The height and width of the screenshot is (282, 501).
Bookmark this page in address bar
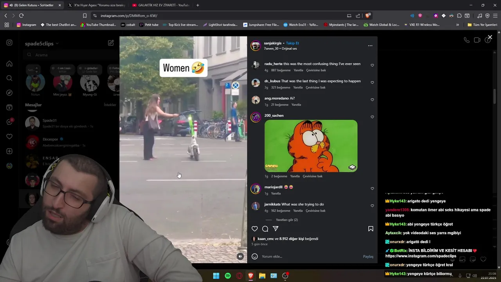85,16
